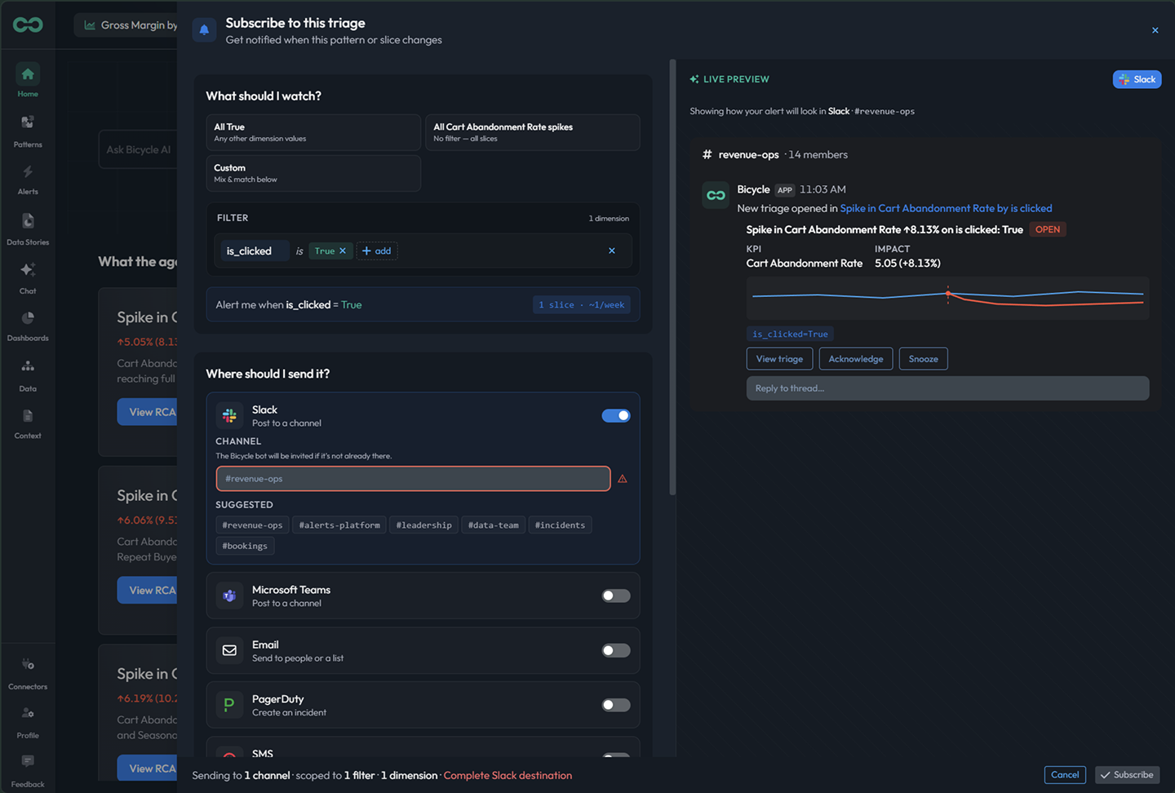Click the PagerDuty logo icon
The width and height of the screenshot is (1175, 793).
(x=229, y=705)
